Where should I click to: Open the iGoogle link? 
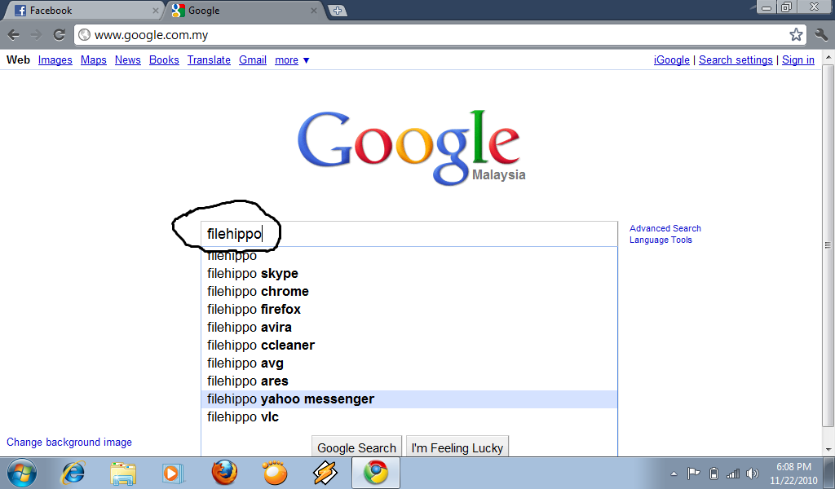tap(672, 60)
